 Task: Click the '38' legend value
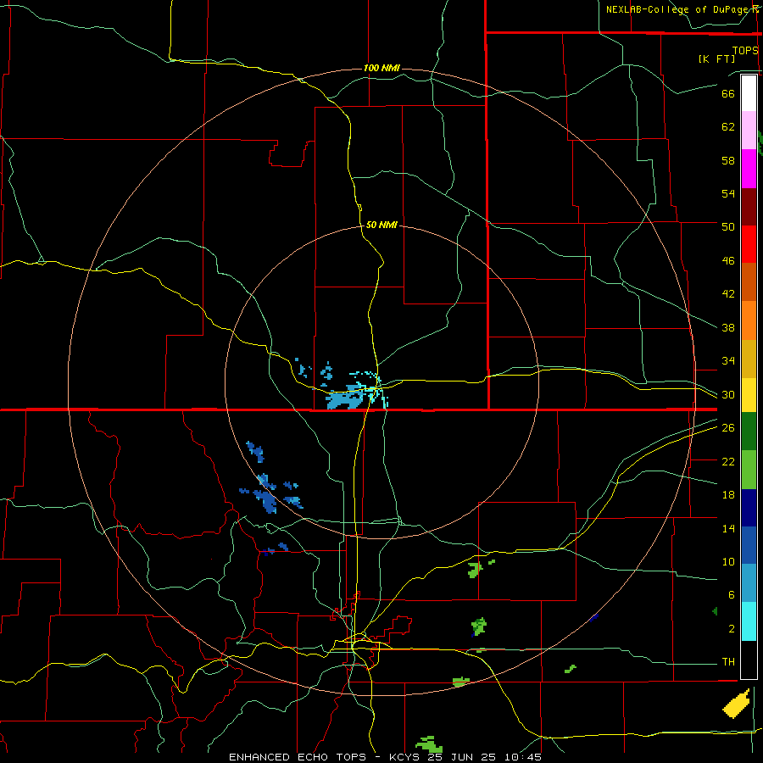(x=728, y=327)
